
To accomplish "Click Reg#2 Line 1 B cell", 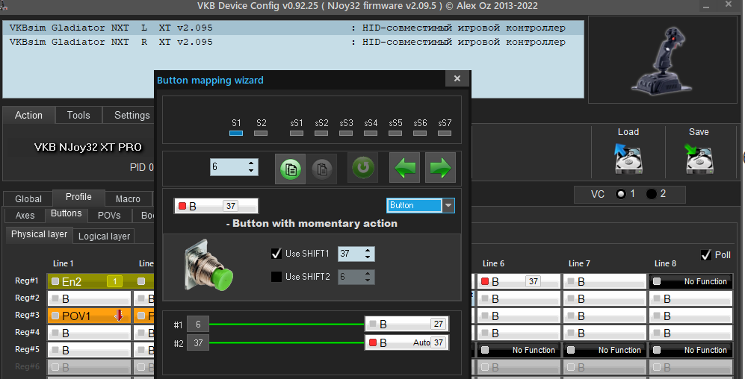I will (x=89, y=298).
